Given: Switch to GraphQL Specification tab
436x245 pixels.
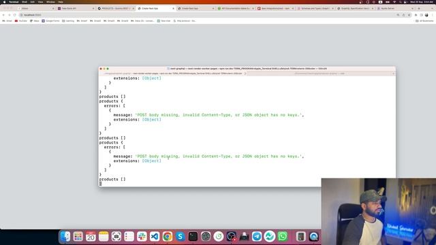Looking at the screenshot, I should (x=356, y=9).
